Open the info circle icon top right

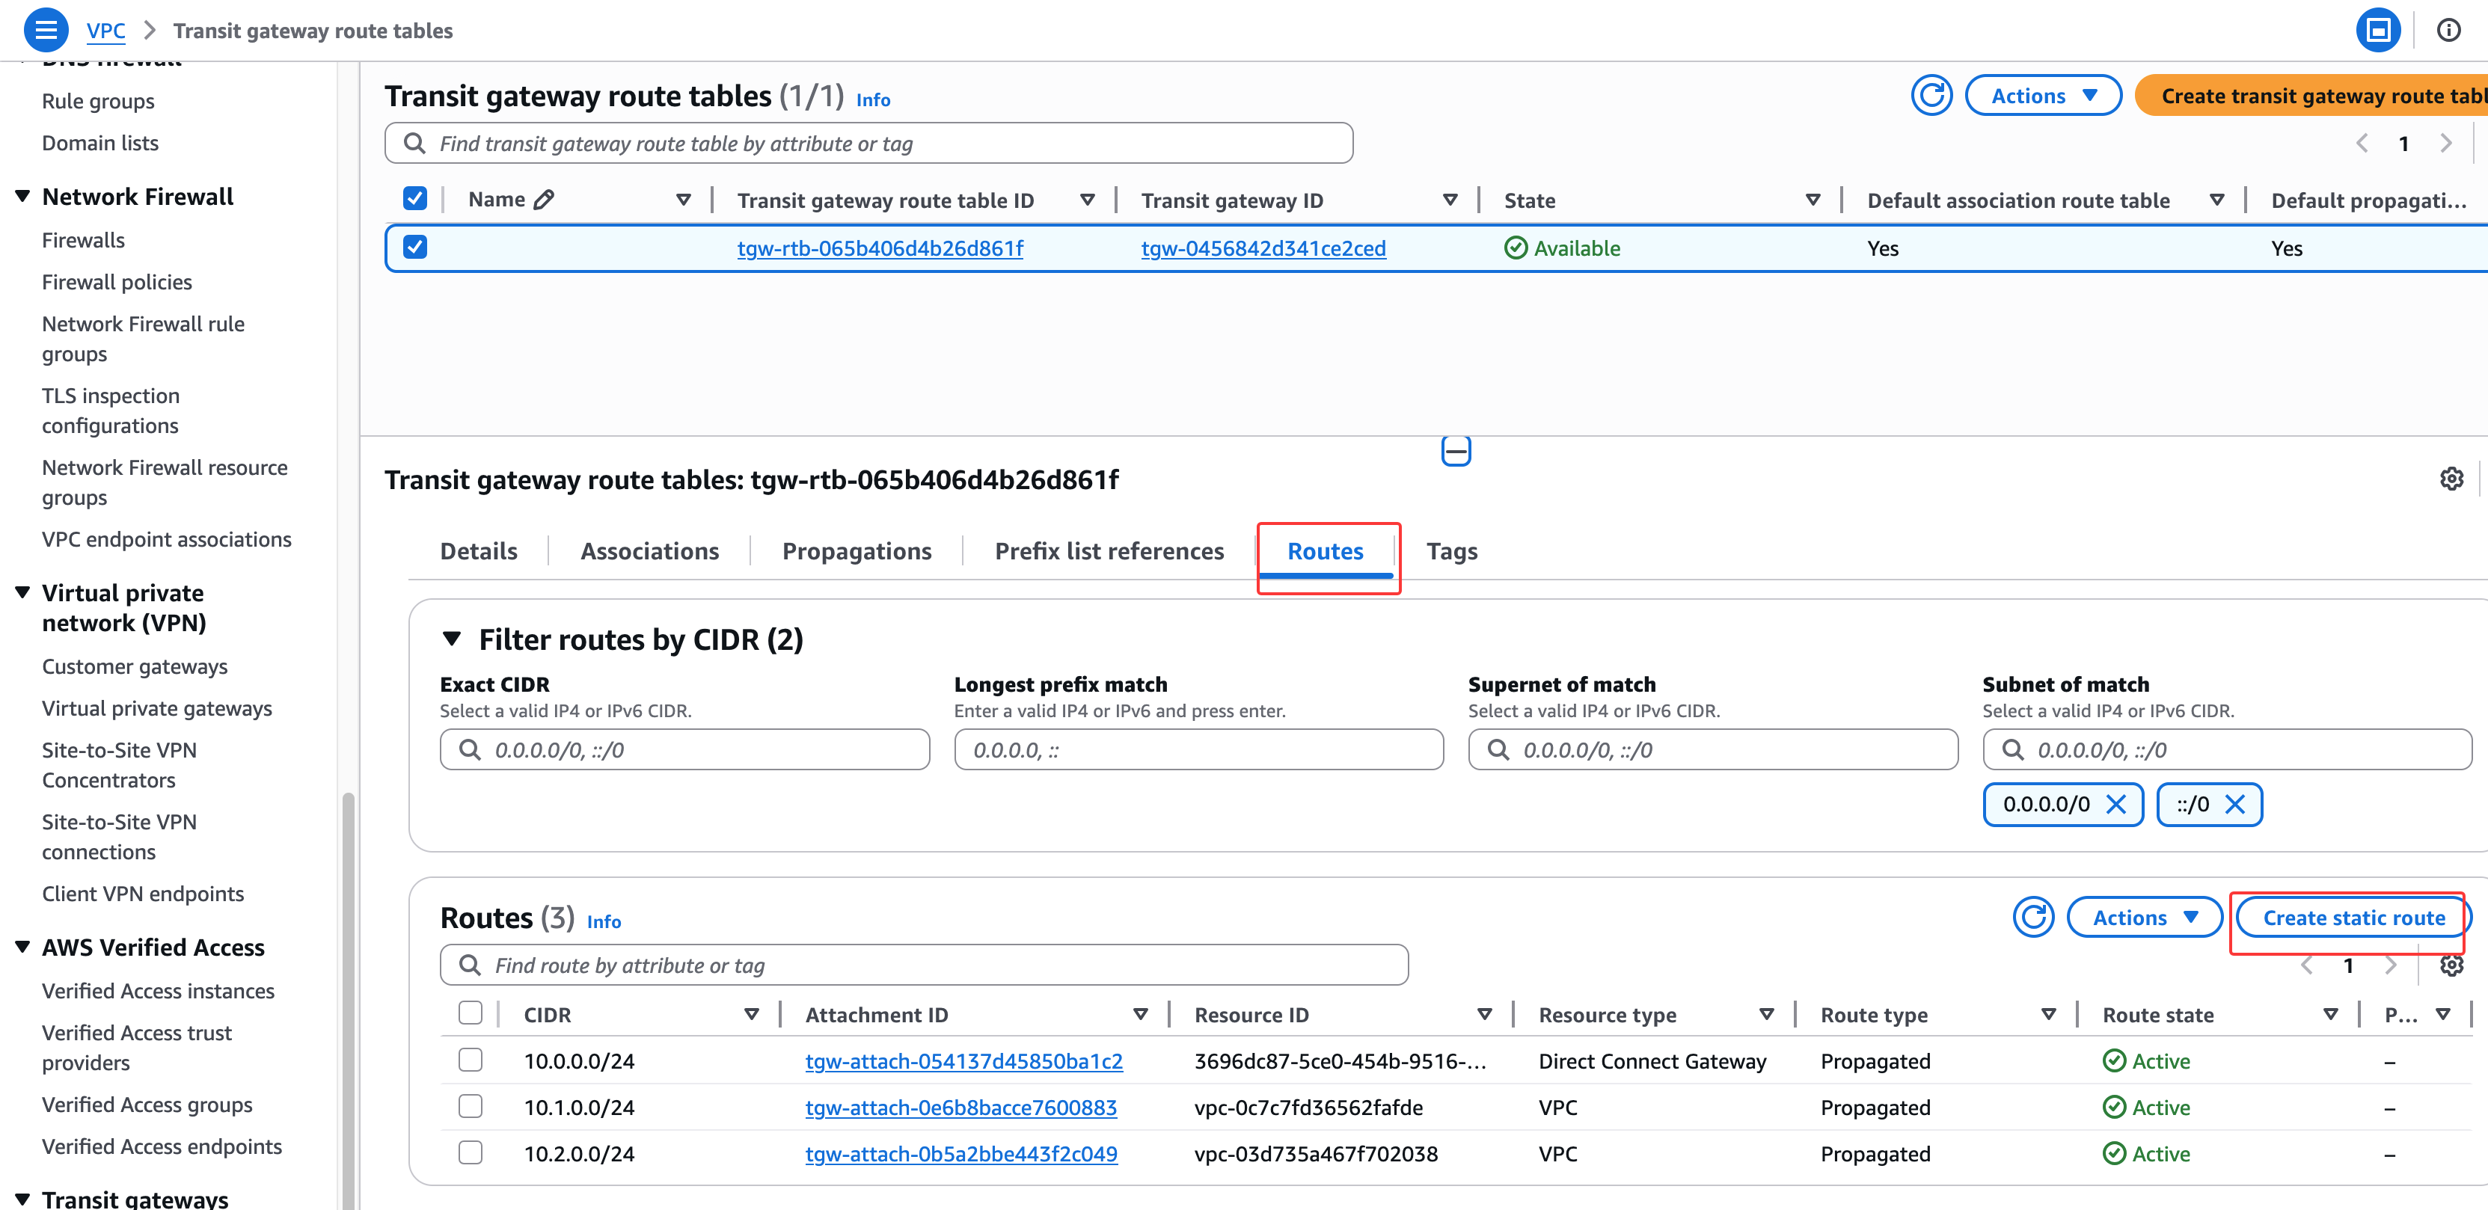click(x=2448, y=30)
